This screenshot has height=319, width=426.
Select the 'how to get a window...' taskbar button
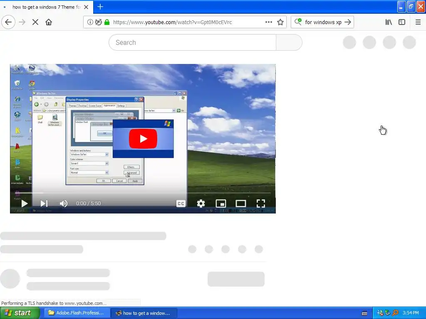[x=144, y=313]
